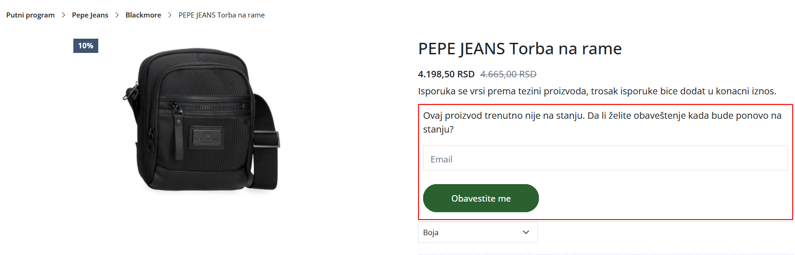Click the 10% discount badge
This screenshot has height=255, width=795.
86,46
